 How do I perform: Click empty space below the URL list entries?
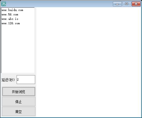pyautogui.click(x=18, y=49)
